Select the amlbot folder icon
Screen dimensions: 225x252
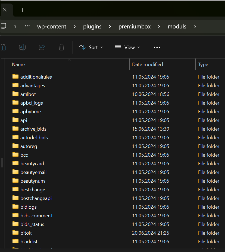[15, 94]
